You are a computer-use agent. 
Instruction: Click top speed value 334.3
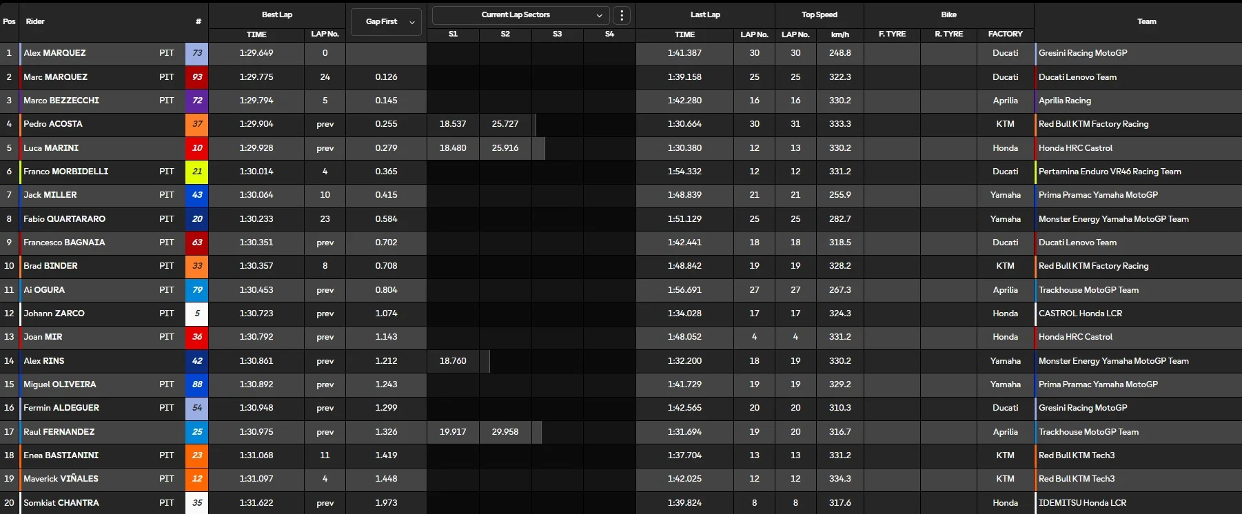[x=840, y=479]
